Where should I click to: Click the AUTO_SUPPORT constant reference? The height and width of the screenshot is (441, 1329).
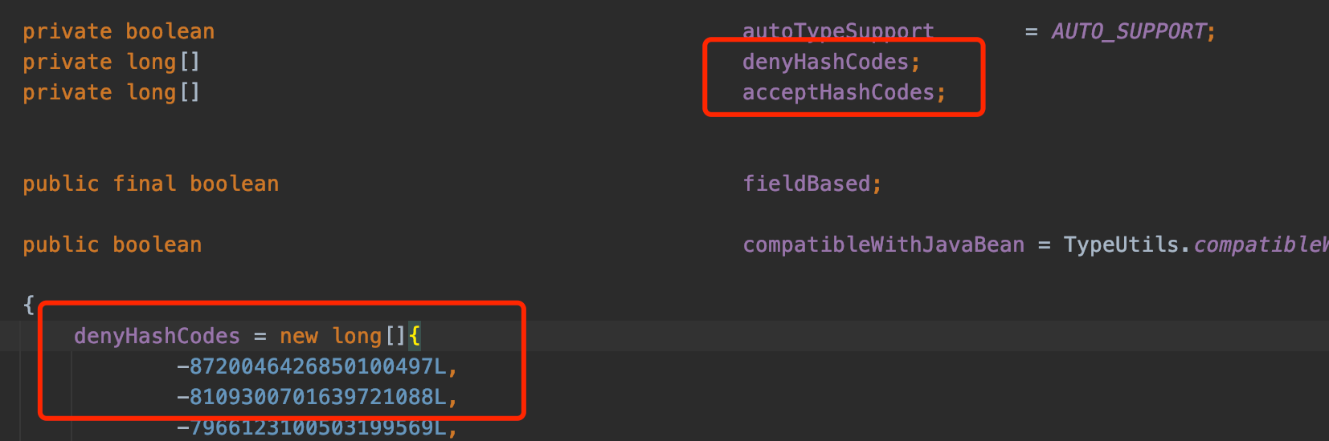(1129, 31)
